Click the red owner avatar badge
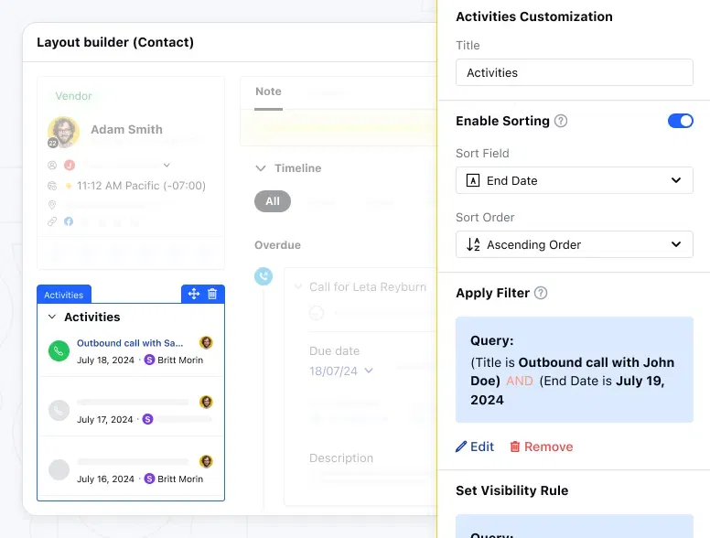 click(x=70, y=166)
